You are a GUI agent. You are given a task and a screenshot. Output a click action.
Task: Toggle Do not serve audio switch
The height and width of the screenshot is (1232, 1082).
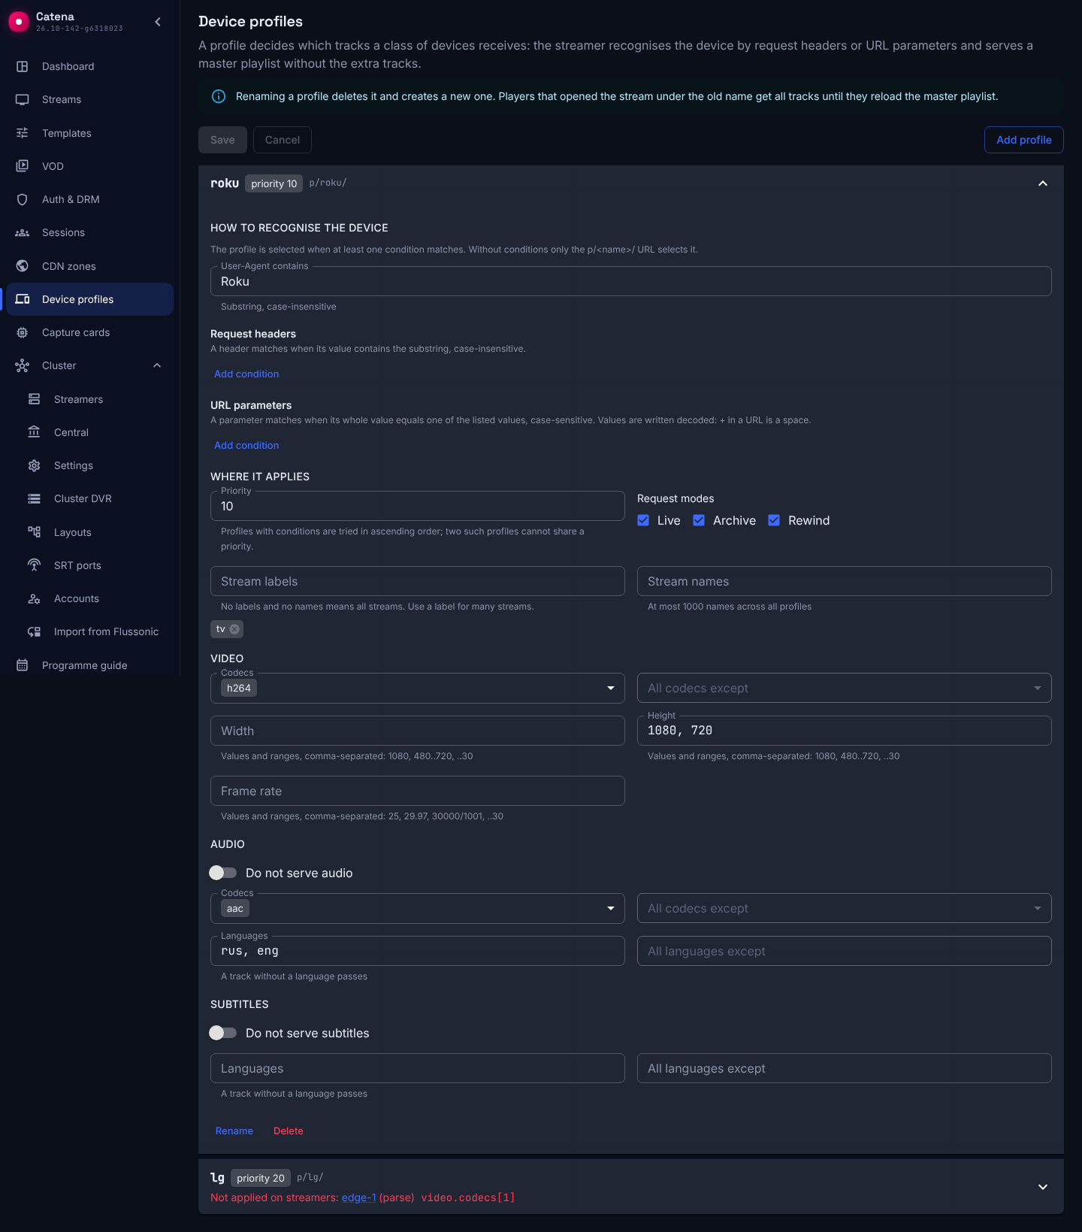click(x=223, y=873)
